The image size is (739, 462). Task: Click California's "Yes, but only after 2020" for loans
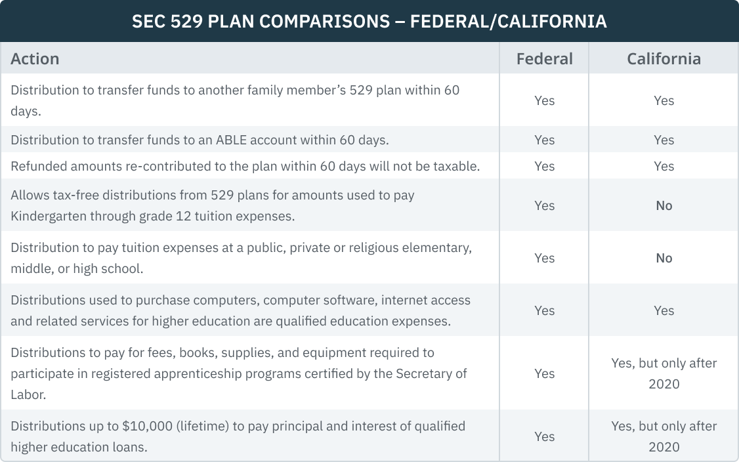tap(664, 436)
